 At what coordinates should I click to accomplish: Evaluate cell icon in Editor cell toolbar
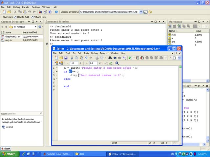56,63
